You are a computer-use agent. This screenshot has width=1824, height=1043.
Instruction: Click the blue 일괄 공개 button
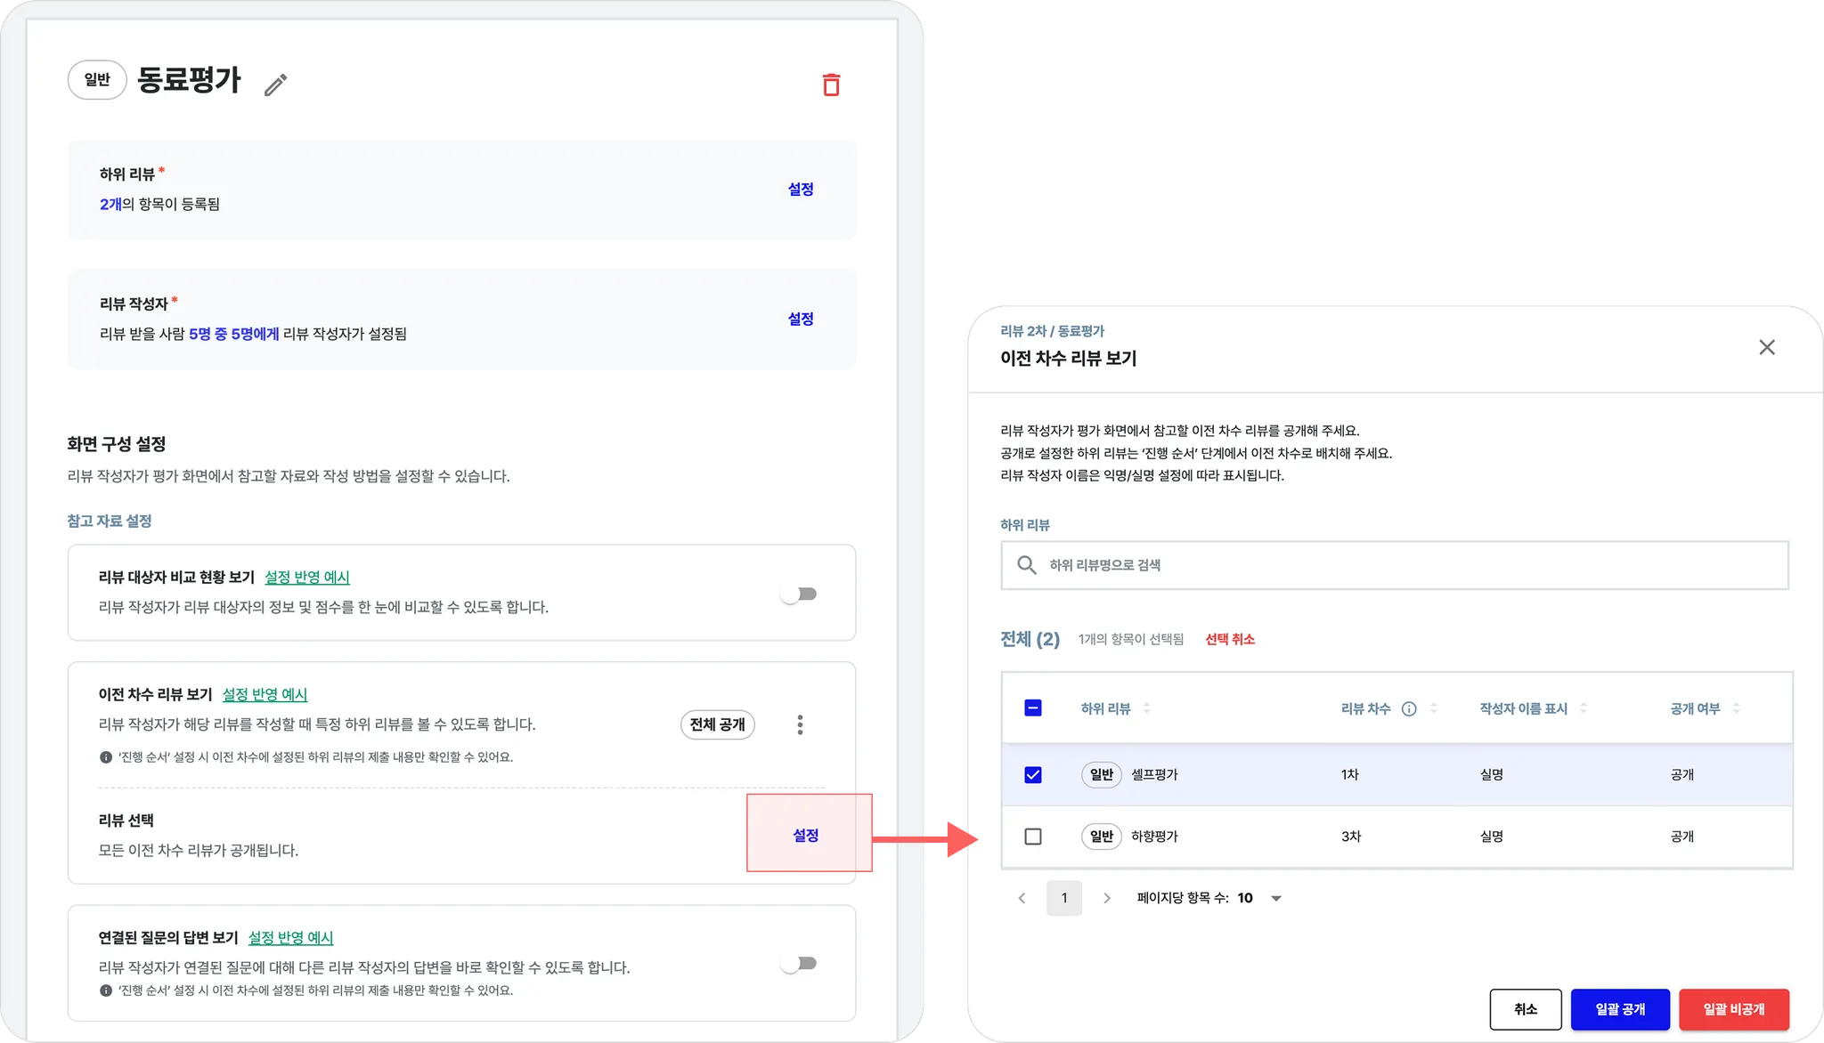click(x=1620, y=1009)
